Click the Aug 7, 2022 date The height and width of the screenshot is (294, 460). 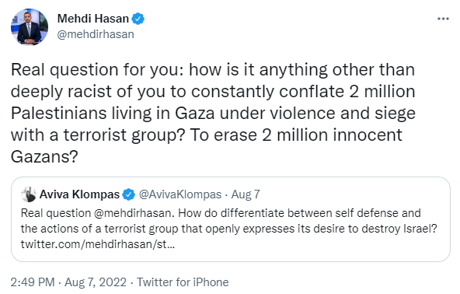(x=96, y=282)
